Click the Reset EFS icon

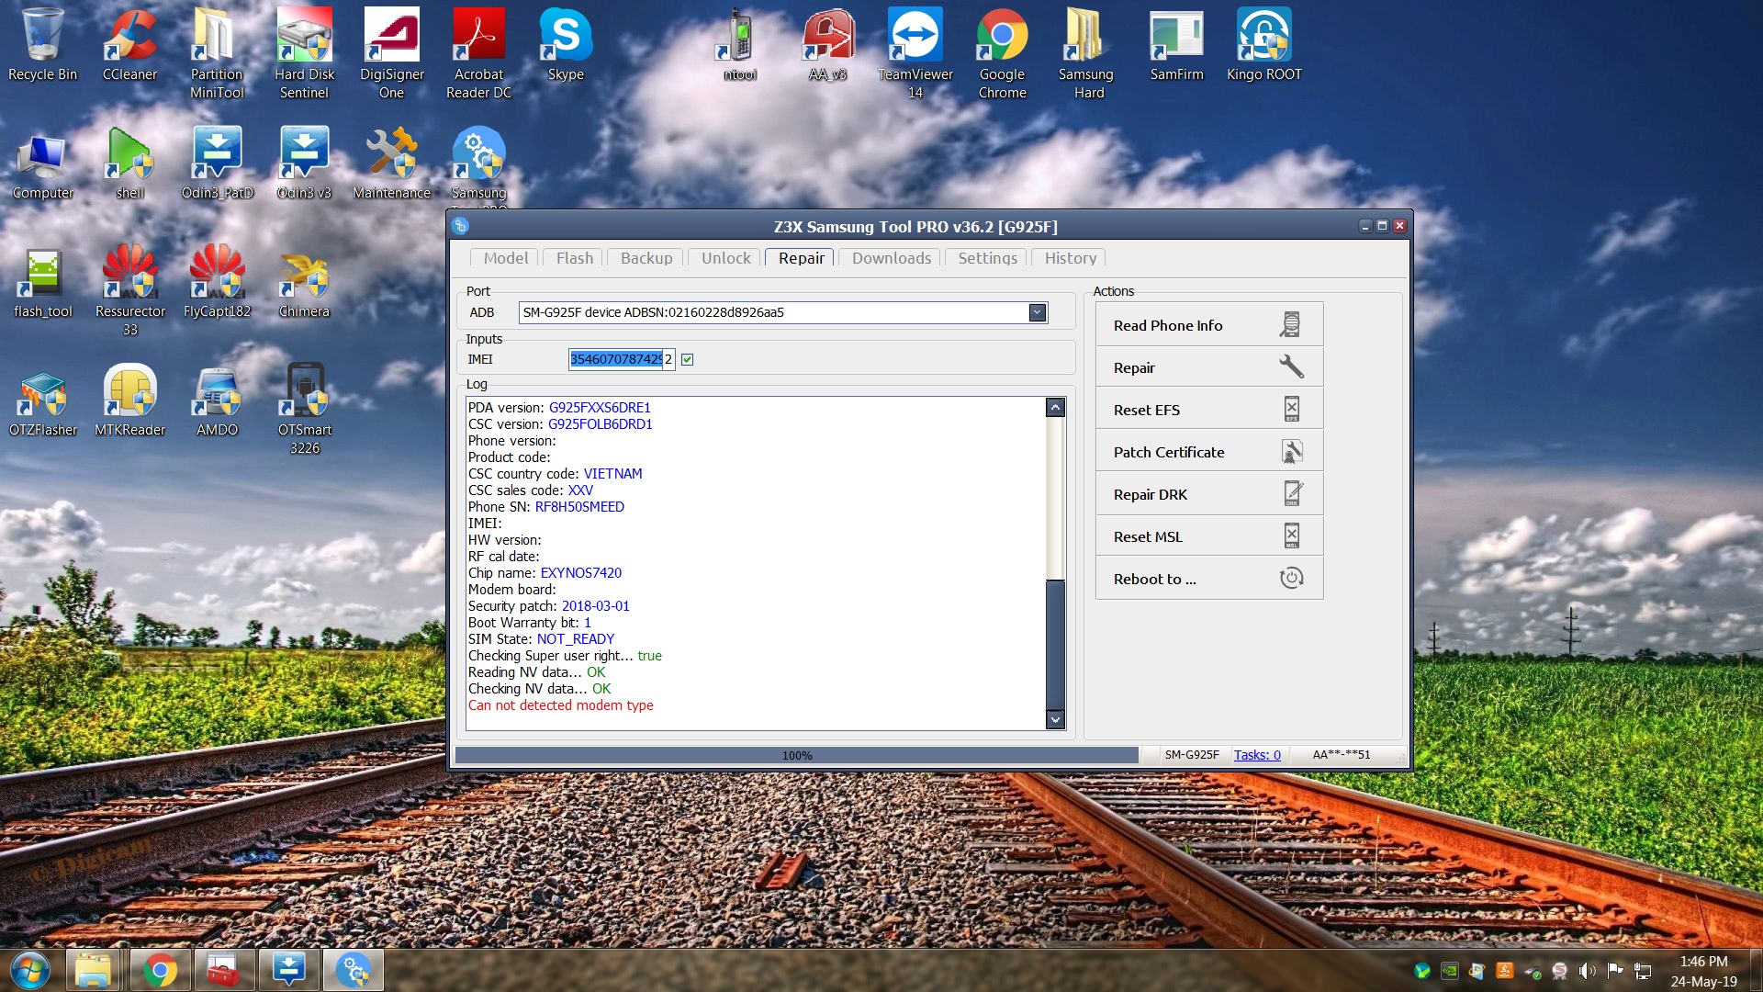point(1291,409)
